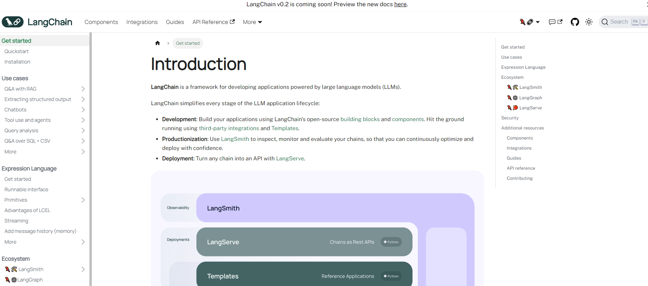This screenshot has height=286, width=648.
Task: Expand Primitives chevron in sidebar
Action: [x=83, y=200]
